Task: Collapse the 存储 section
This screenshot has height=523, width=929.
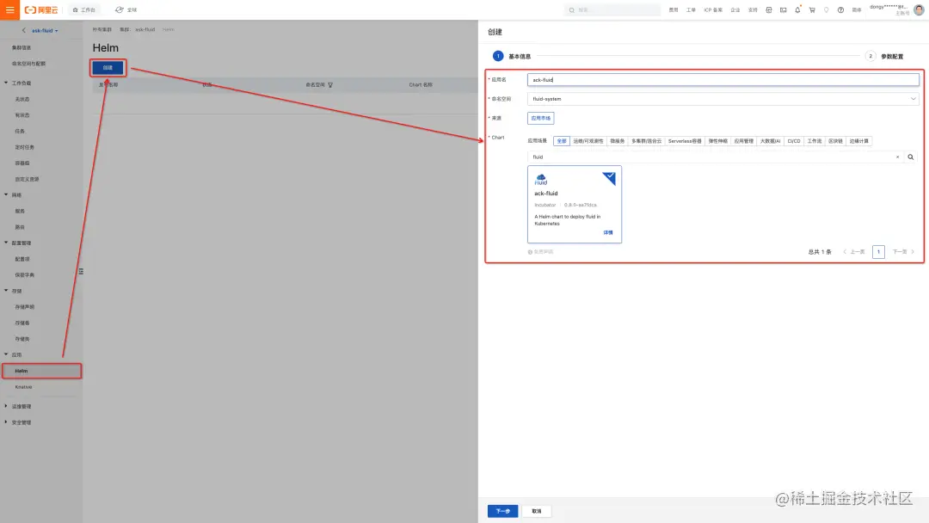Action: click(6, 291)
